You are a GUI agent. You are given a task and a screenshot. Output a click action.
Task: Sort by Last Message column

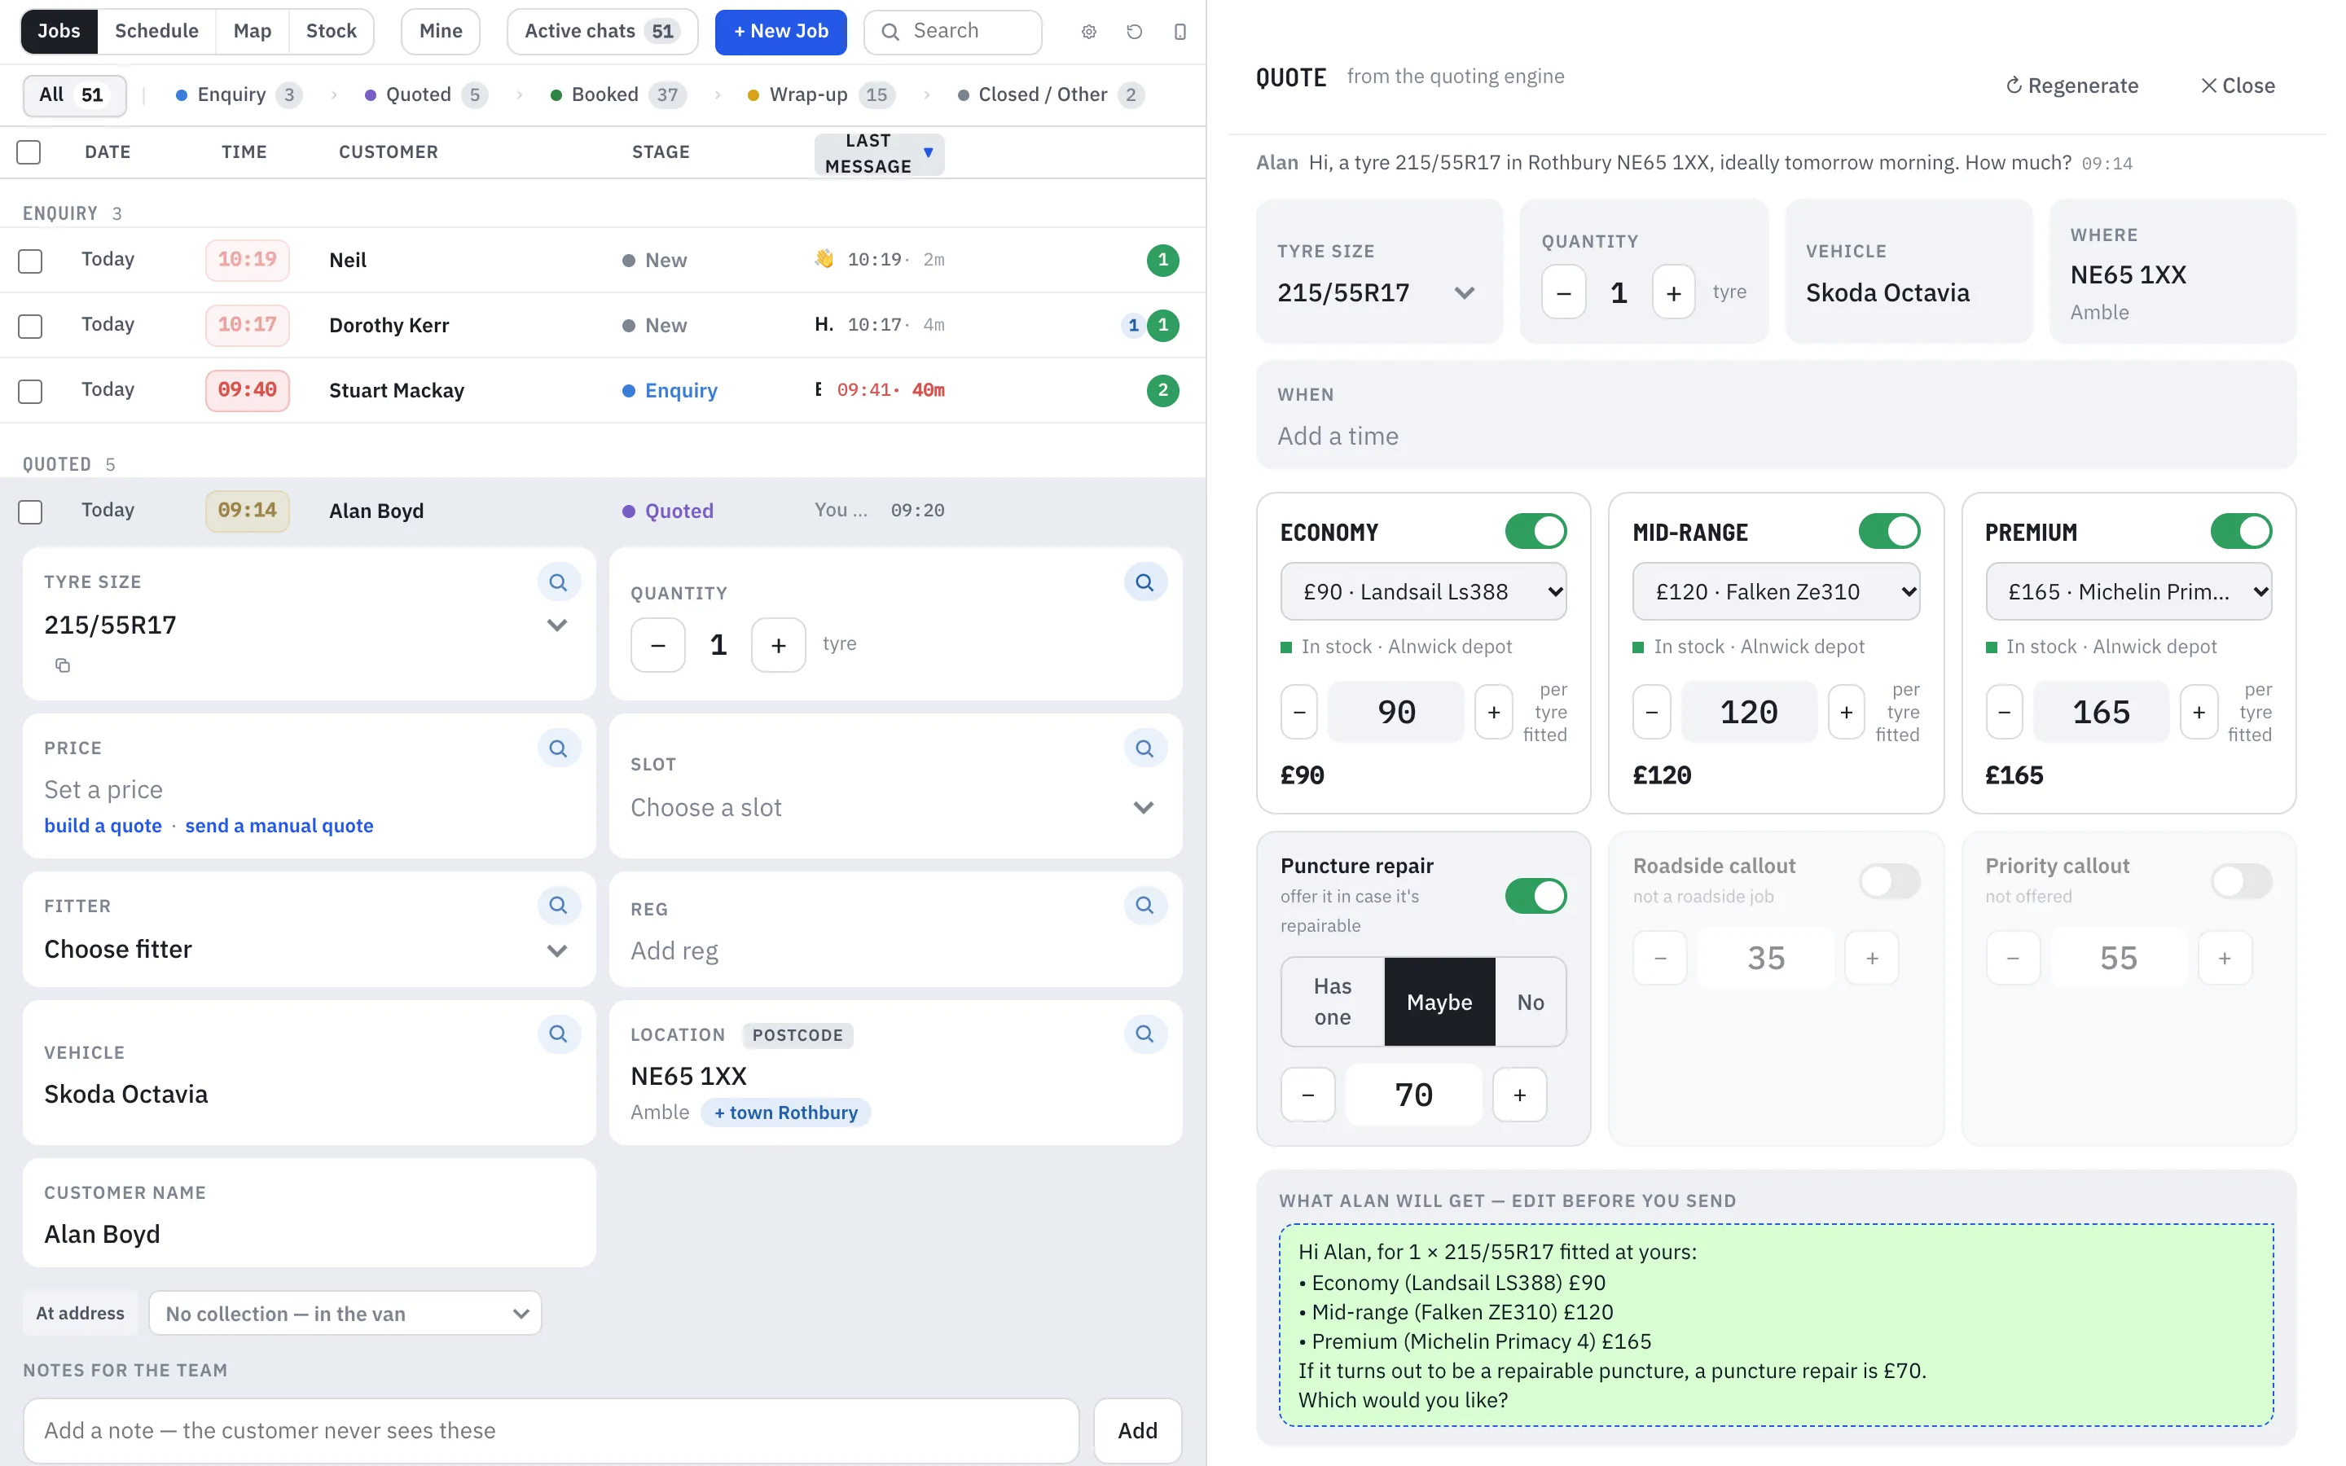(x=879, y=153)
